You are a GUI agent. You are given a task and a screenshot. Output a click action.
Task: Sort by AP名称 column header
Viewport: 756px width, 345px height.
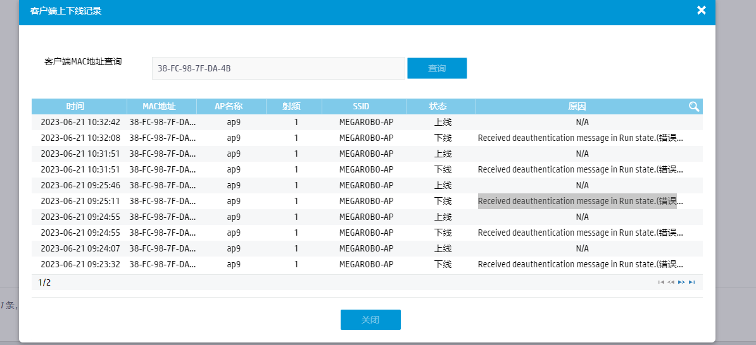point(232,106)
